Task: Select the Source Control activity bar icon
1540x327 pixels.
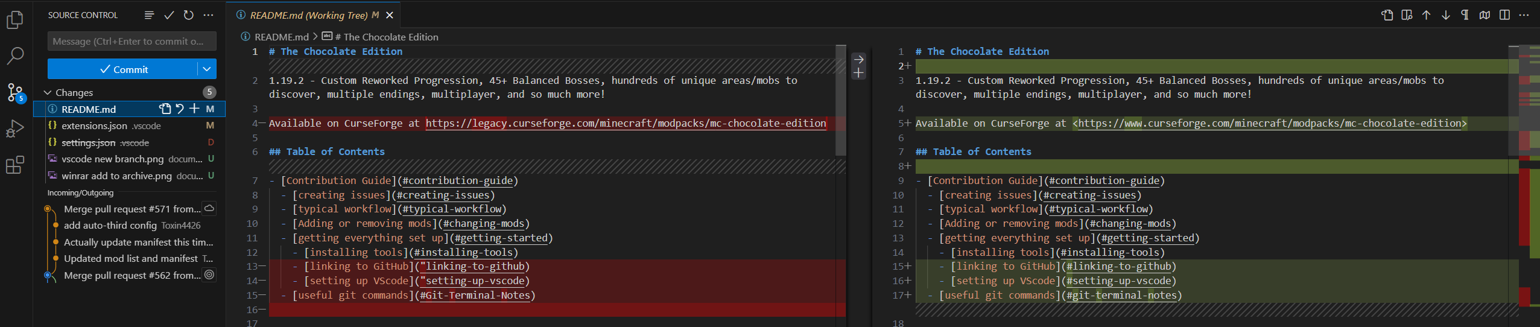Action: [15, 92]
